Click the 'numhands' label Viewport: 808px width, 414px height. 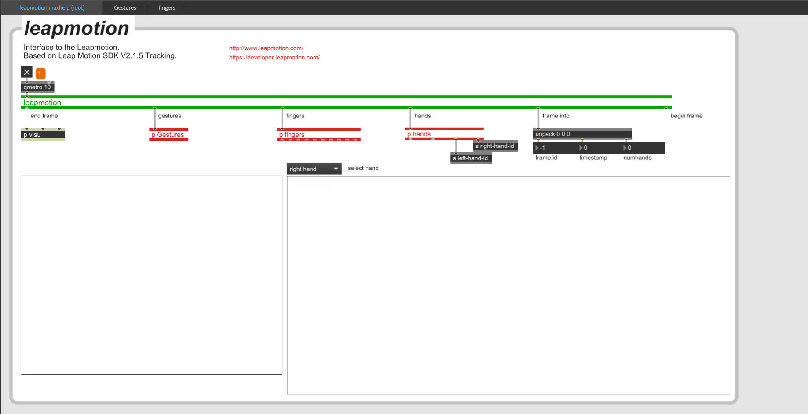coord(637,158)
